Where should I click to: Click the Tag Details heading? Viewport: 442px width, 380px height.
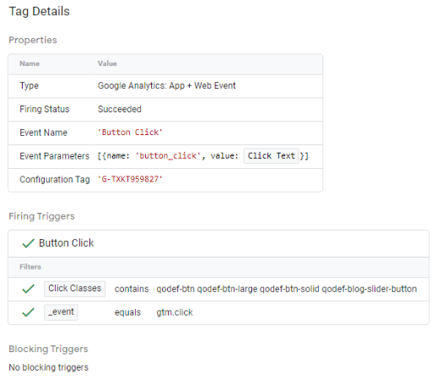click(x=39, y=12)
